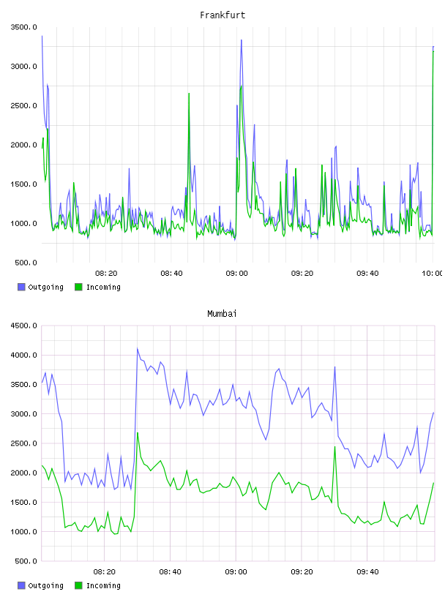Select the Outgoing label in Mumbai legend
The height and width of the screenshot is (597, 445).
tap(45, 585)
